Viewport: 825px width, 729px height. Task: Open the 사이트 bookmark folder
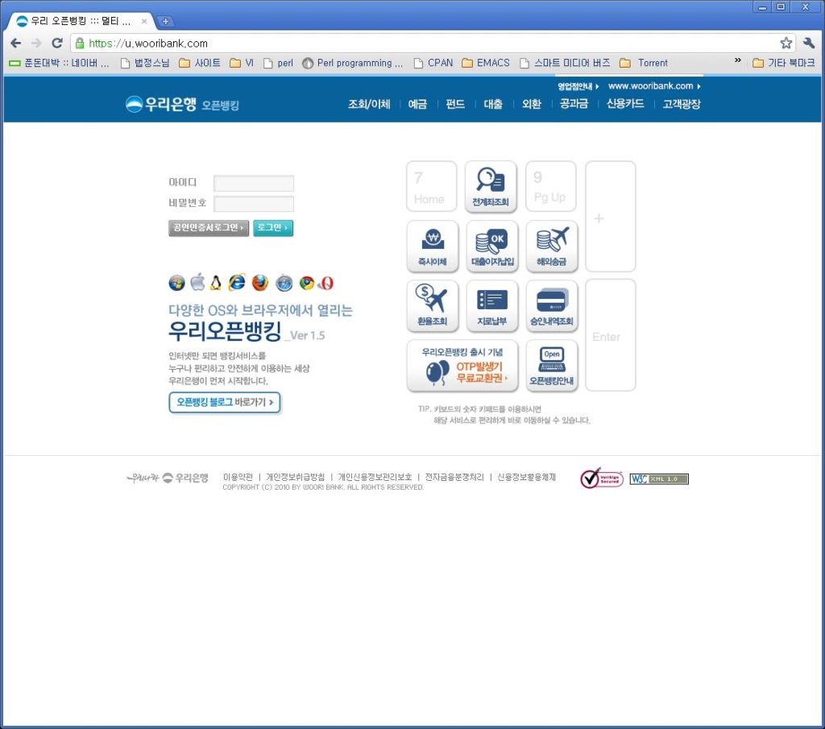pos(200,63)
